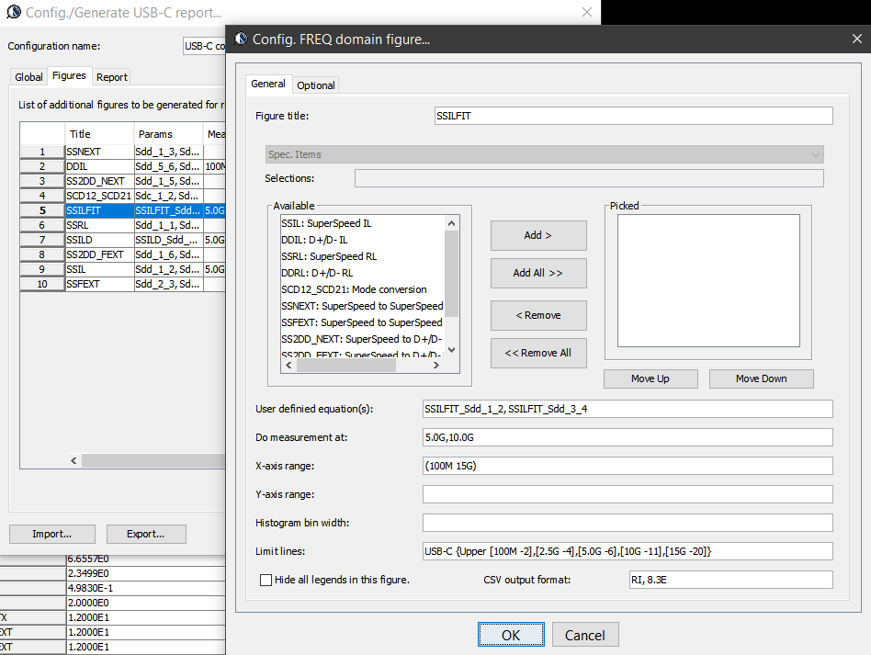
Task: Open the Global tab
Action: pyautogui.click(x=28, y=77)
